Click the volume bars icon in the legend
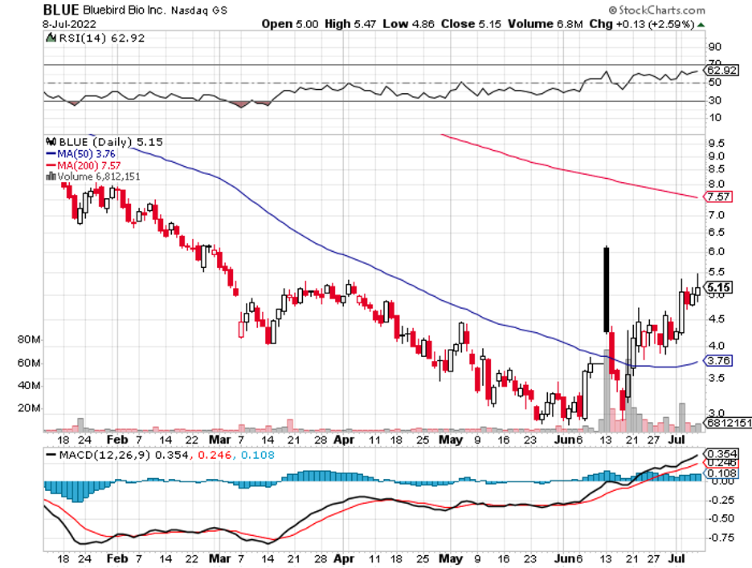This screenshot has width=752, height=568. tap(51, 176)
